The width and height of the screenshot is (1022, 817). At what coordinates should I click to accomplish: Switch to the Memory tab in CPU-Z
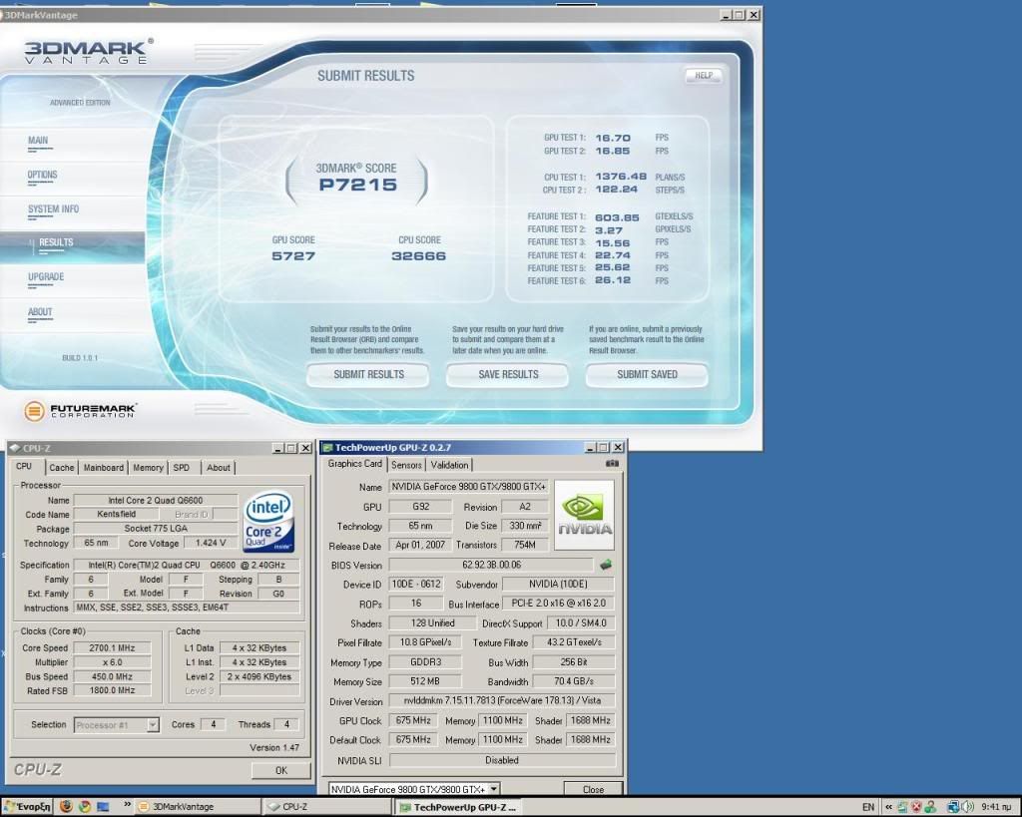(x=148, y=468)
